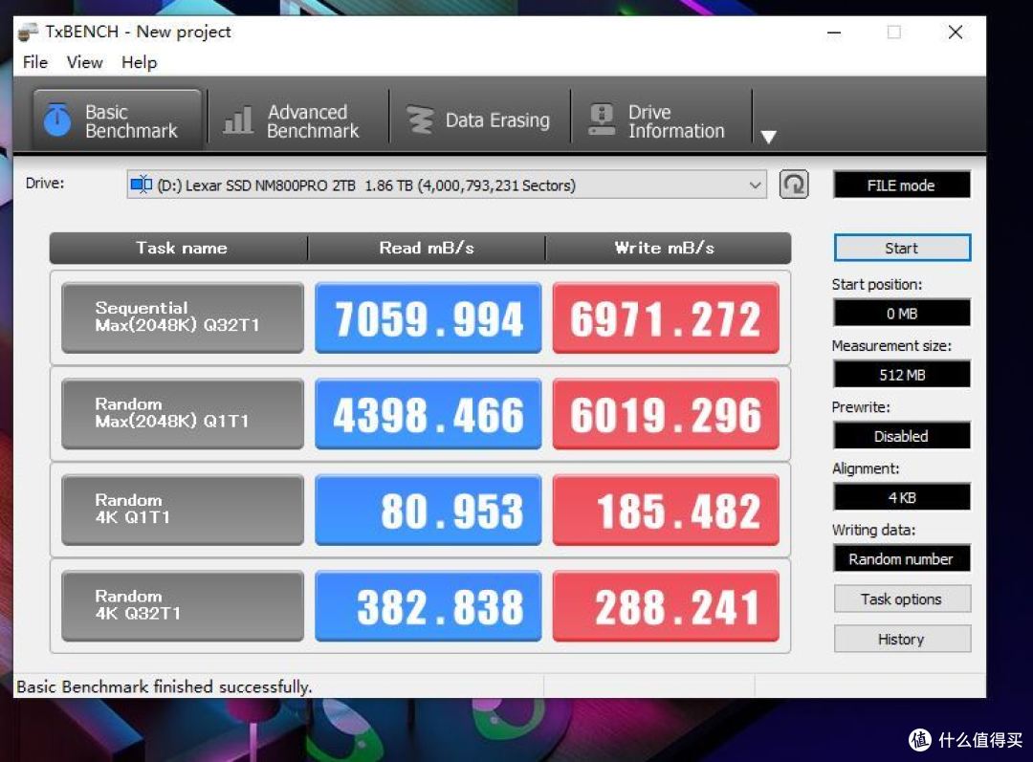Open the View menu
The height and width of the screenshot is (762, 1033).
click(x=84, y=62)
